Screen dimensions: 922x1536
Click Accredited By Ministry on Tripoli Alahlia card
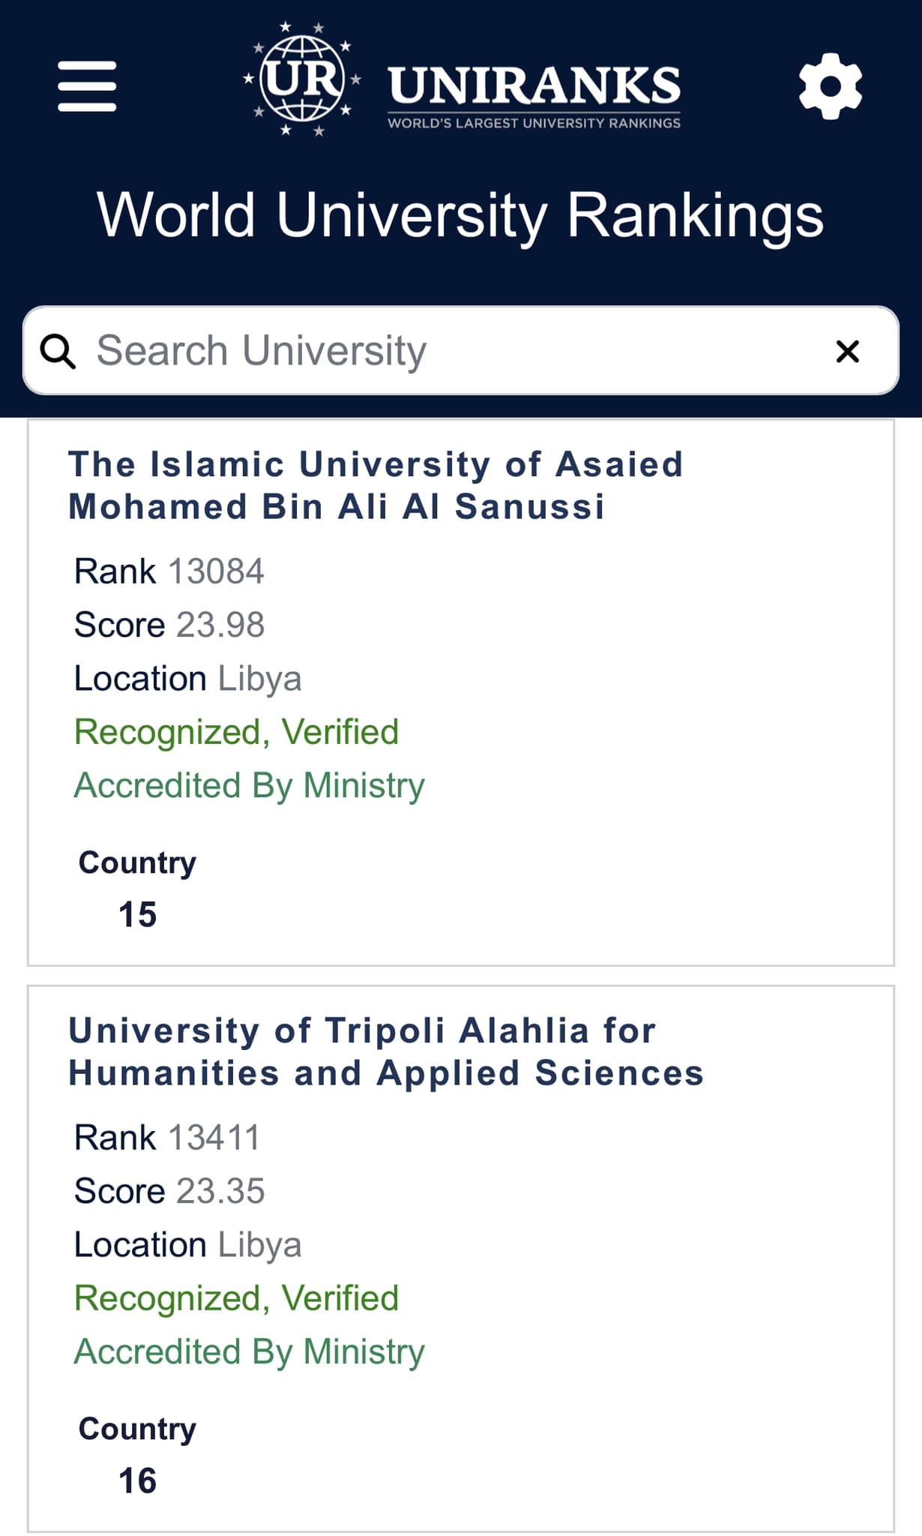(x=249, y=1351)
